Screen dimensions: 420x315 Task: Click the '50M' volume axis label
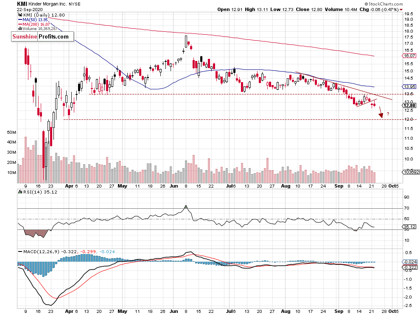click(11, 133)
